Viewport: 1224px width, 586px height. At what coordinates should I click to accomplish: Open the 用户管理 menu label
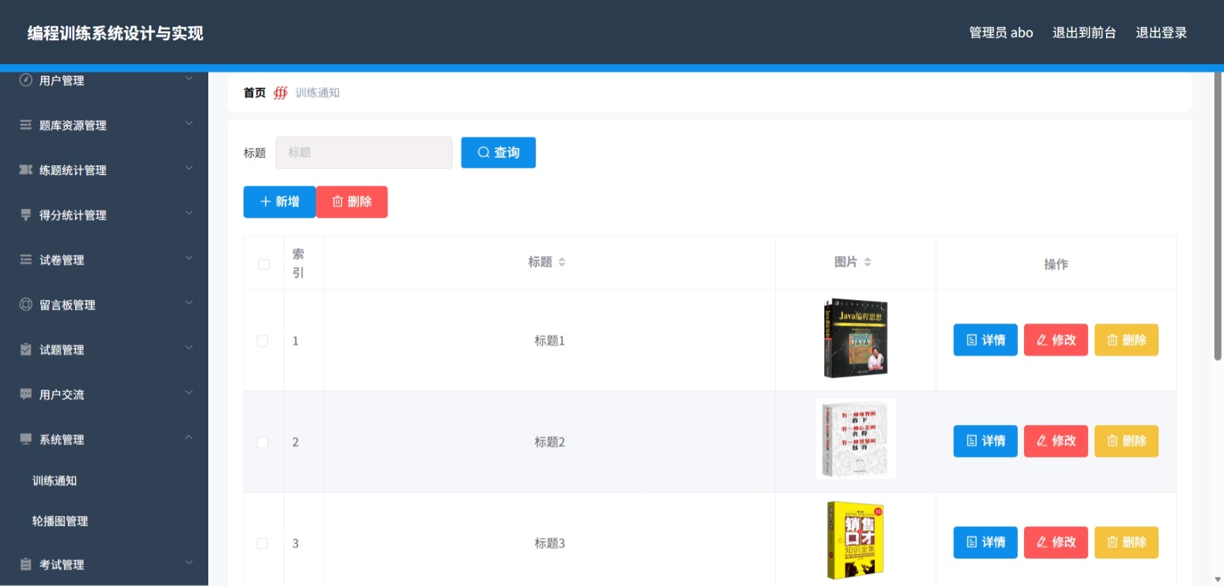[62, 81]
